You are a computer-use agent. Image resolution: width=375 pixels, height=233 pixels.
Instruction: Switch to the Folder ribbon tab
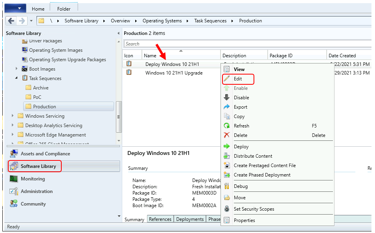point(64,9)
